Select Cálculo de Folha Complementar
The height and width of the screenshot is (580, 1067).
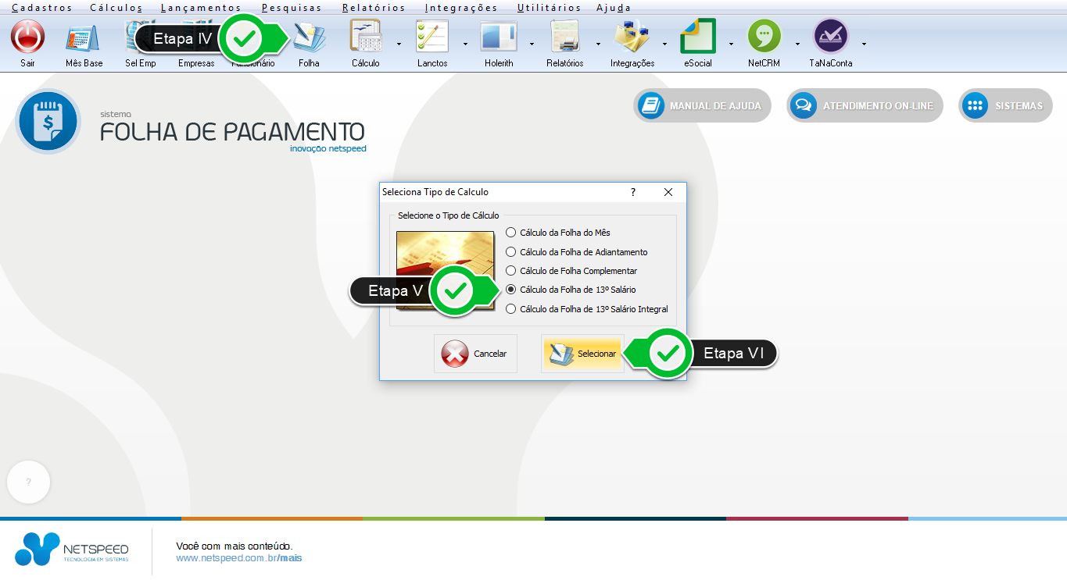click(571, 271)
